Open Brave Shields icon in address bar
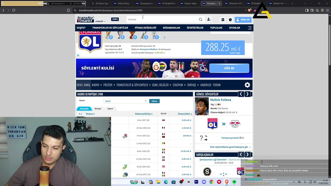This screenshot has width=331, height=186. [x=249, y=10]
